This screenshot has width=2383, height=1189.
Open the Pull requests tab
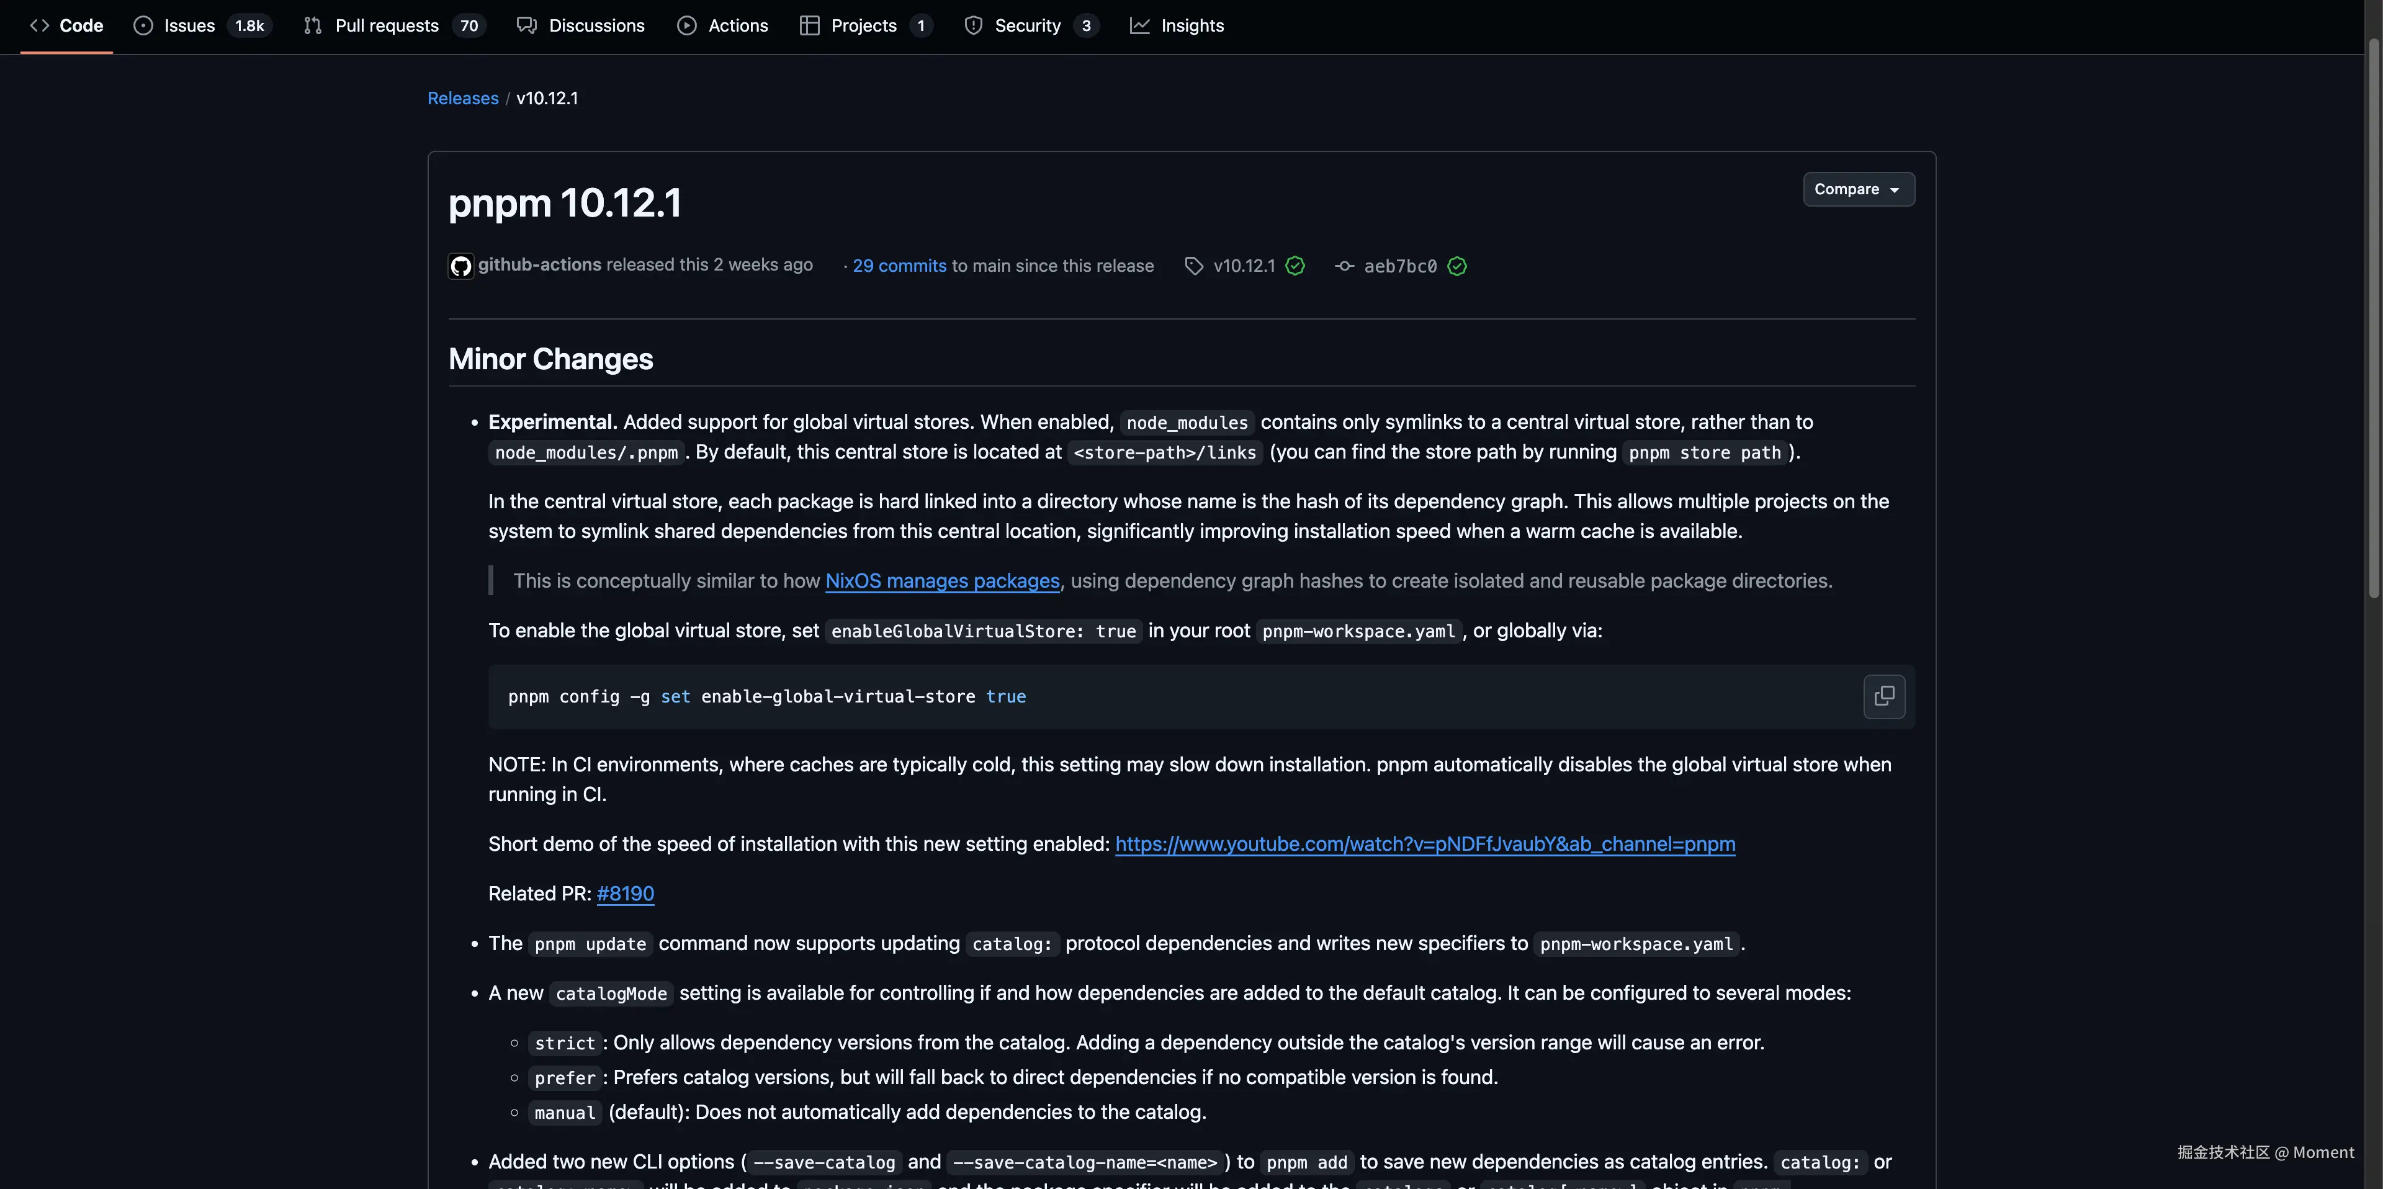[387, 26]
